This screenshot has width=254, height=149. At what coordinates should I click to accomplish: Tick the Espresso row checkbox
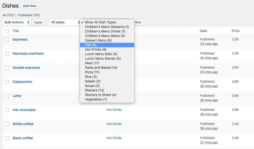pyautogui.click(x=7, y=40)
